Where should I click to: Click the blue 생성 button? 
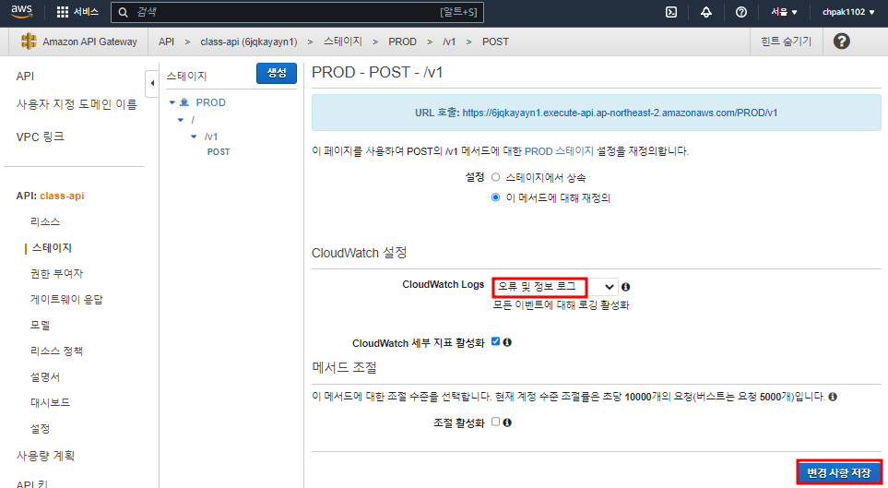pos(277,73)
